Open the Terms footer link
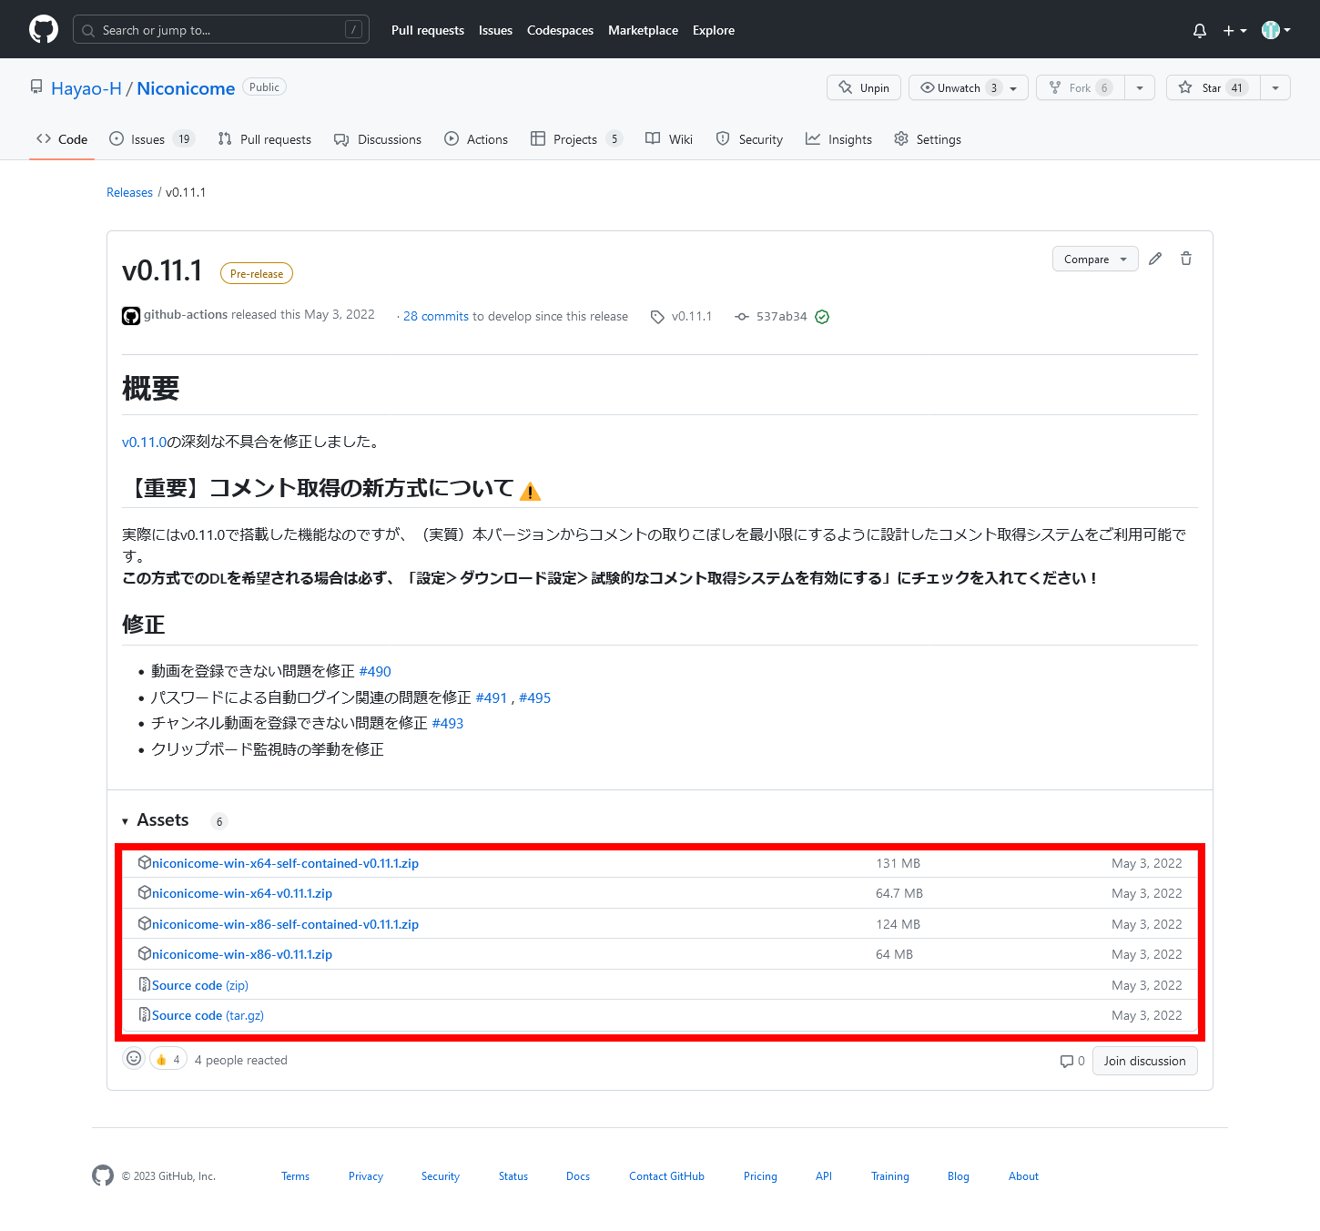 point(295,1176)
